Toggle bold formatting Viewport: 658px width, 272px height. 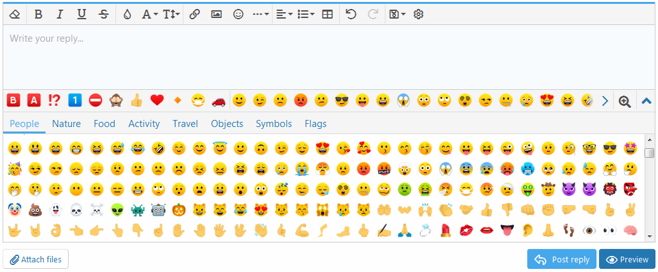coord(38,13)
